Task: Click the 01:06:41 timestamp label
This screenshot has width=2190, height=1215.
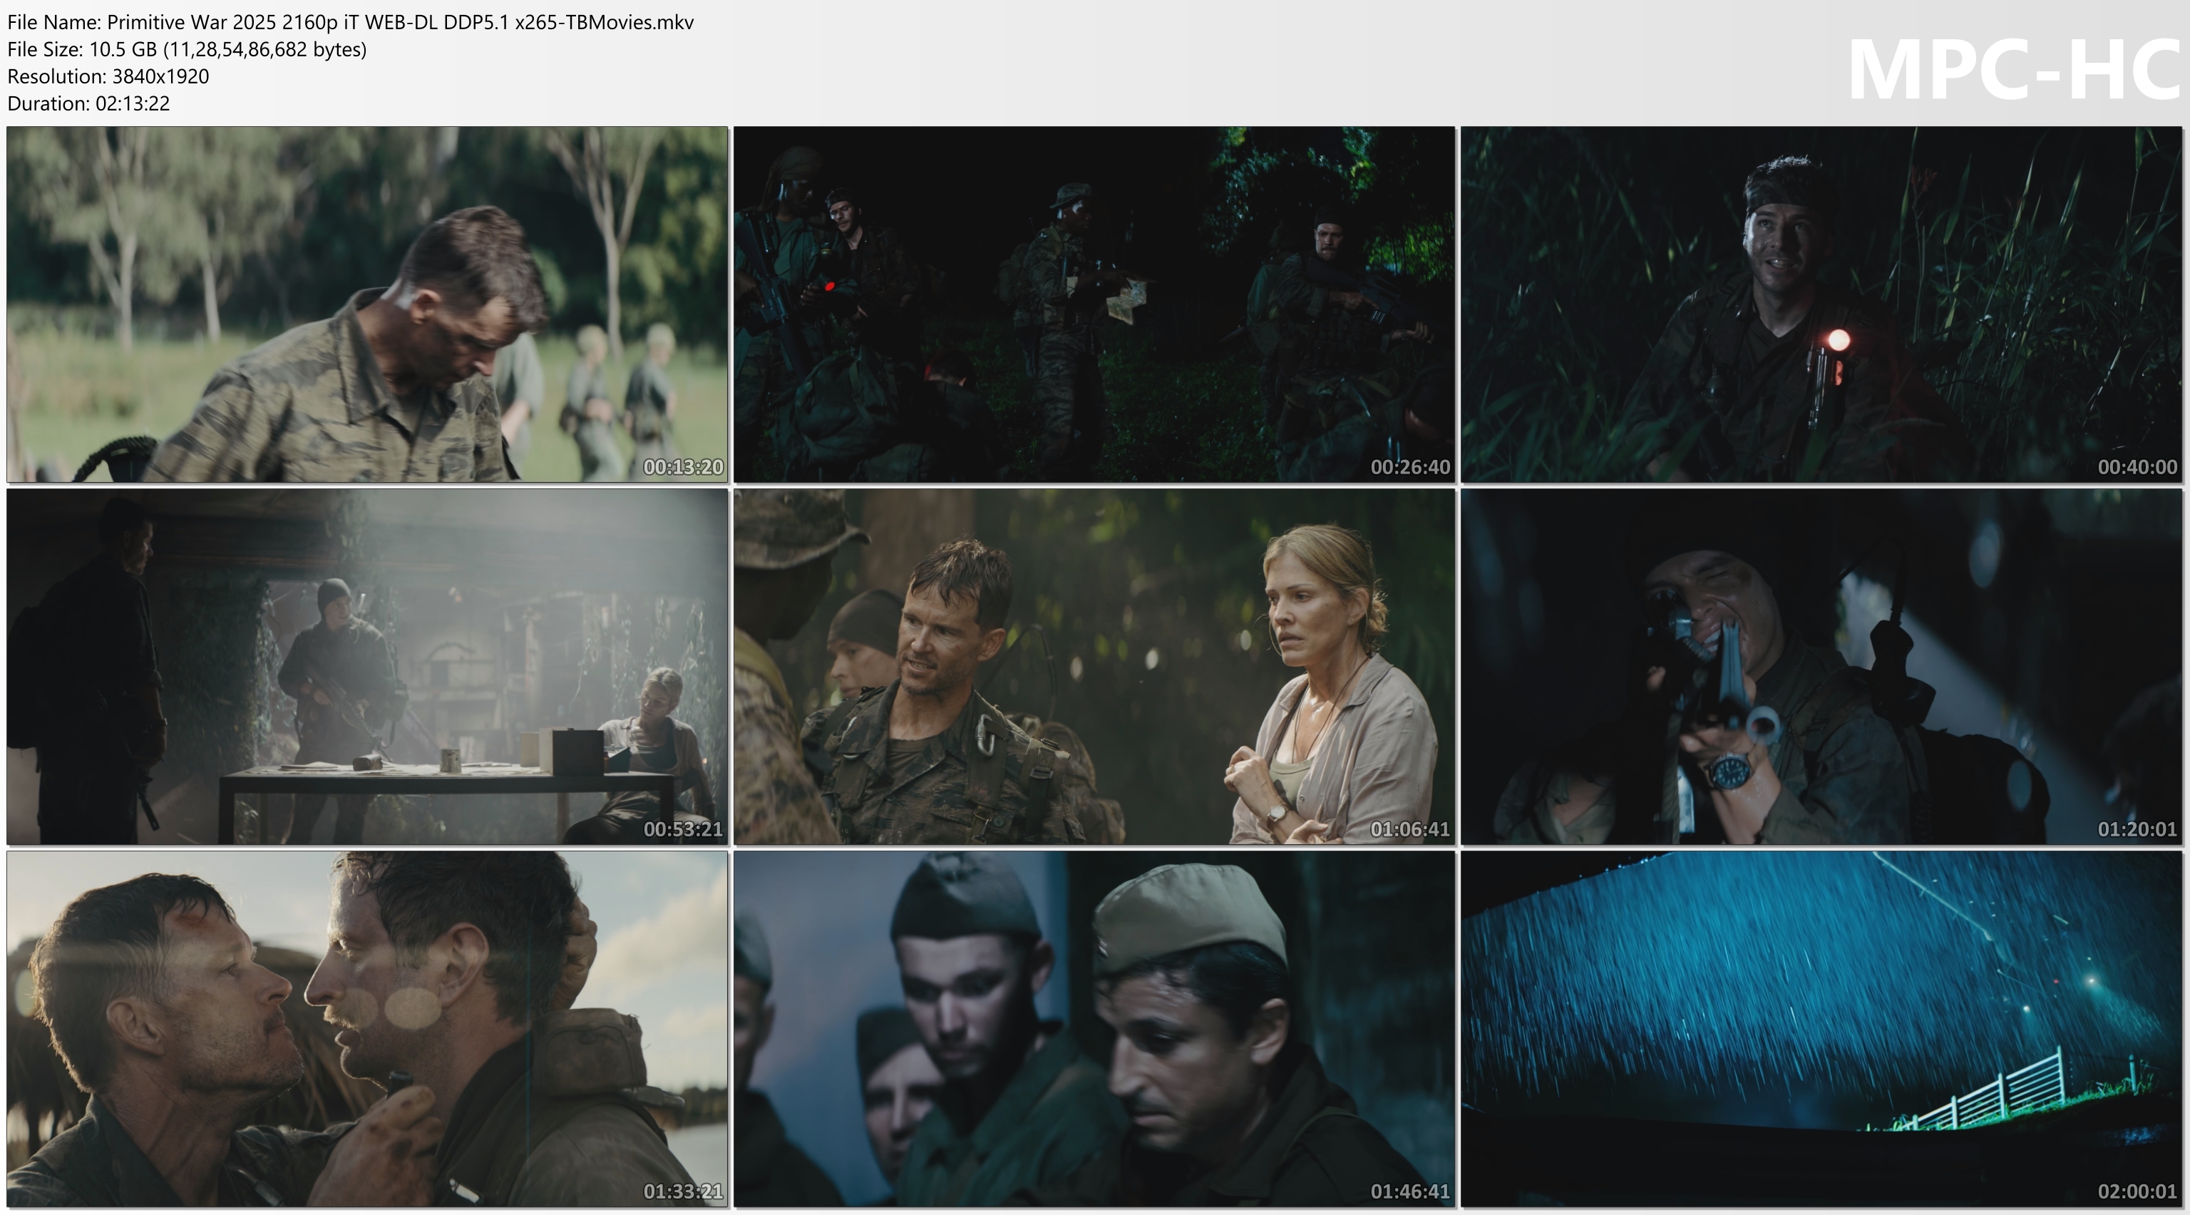Action: tap(1409, 829)
